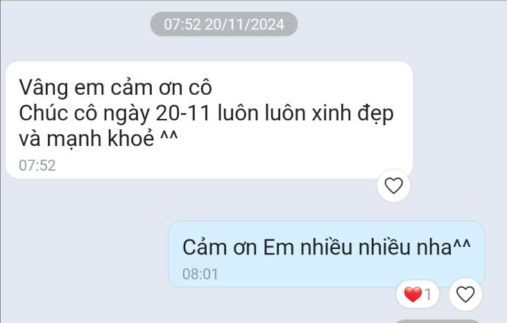Screen dimensions: 507x323
Task: Click the 08:01 timestamp in the blue bubble
Action: 200,275
